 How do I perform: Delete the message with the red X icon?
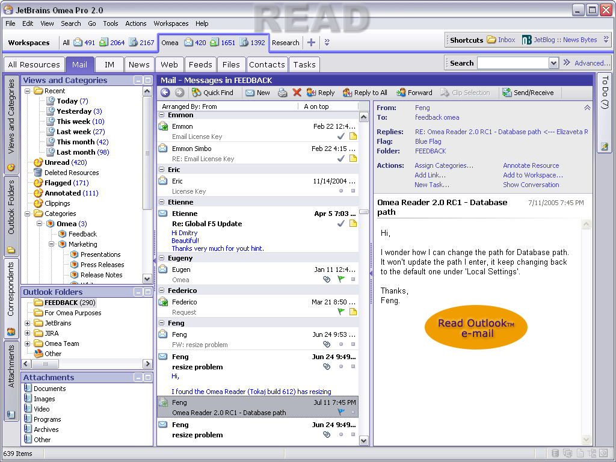point(297,93)
